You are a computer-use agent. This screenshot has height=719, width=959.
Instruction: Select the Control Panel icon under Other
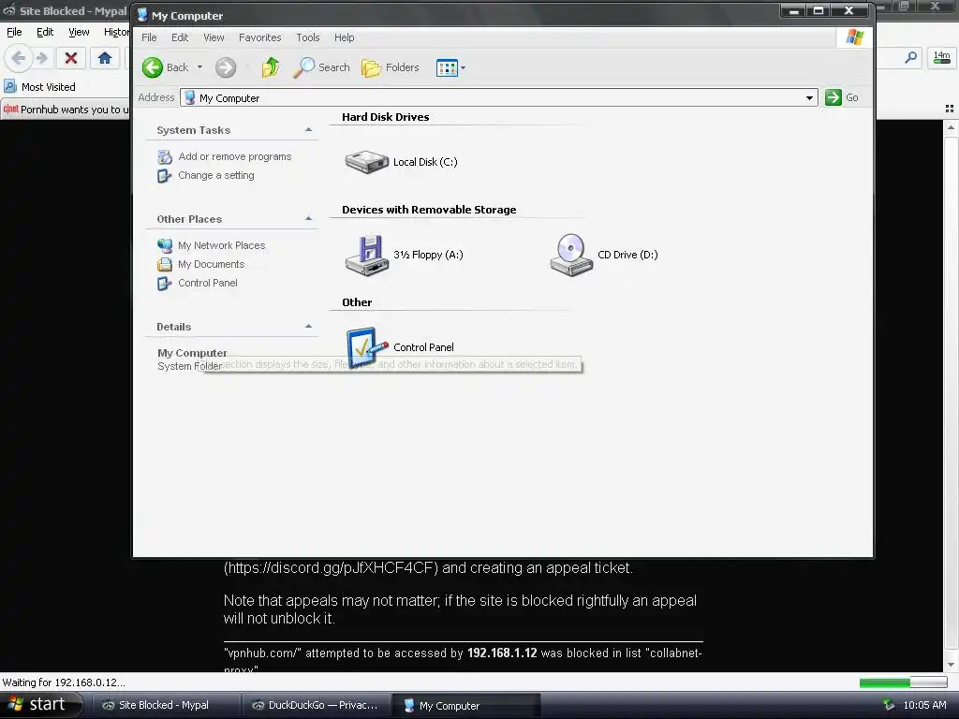coord(366,347)
